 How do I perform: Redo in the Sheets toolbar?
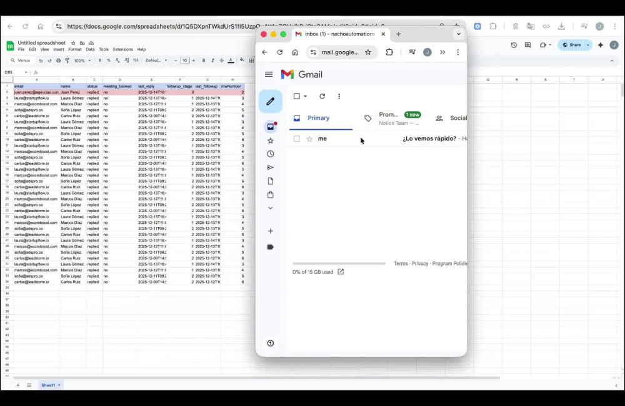tap(49, 60)
